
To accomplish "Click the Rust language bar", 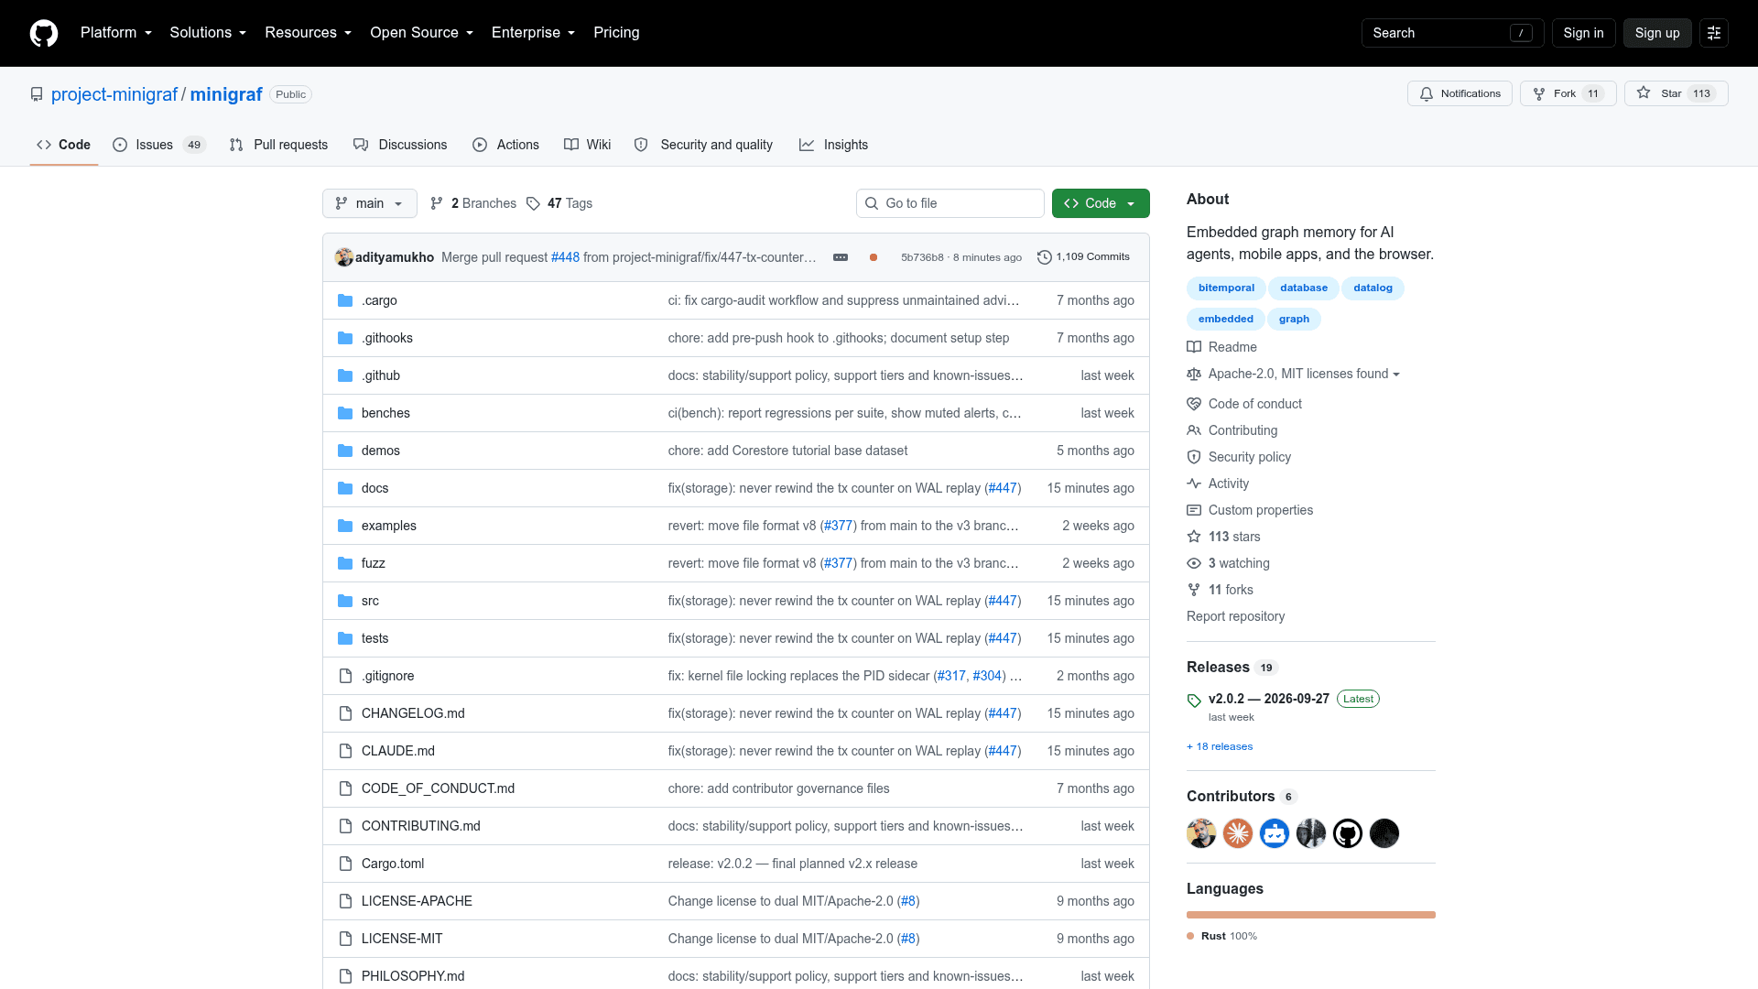I will coord(1311,915).
